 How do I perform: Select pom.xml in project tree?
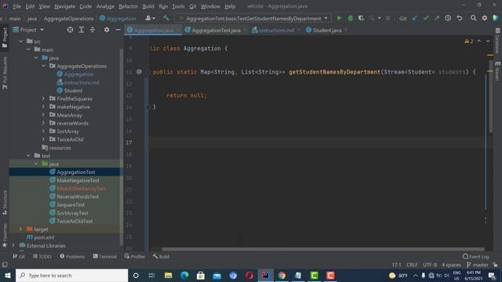[44, 237]
